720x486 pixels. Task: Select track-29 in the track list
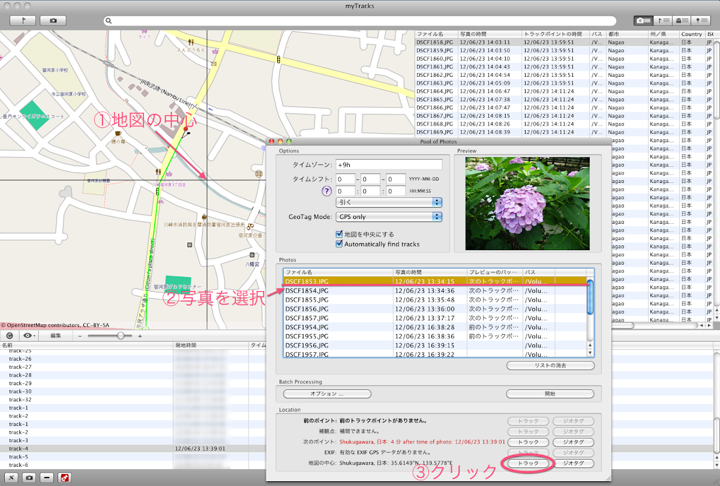[132, 383]
